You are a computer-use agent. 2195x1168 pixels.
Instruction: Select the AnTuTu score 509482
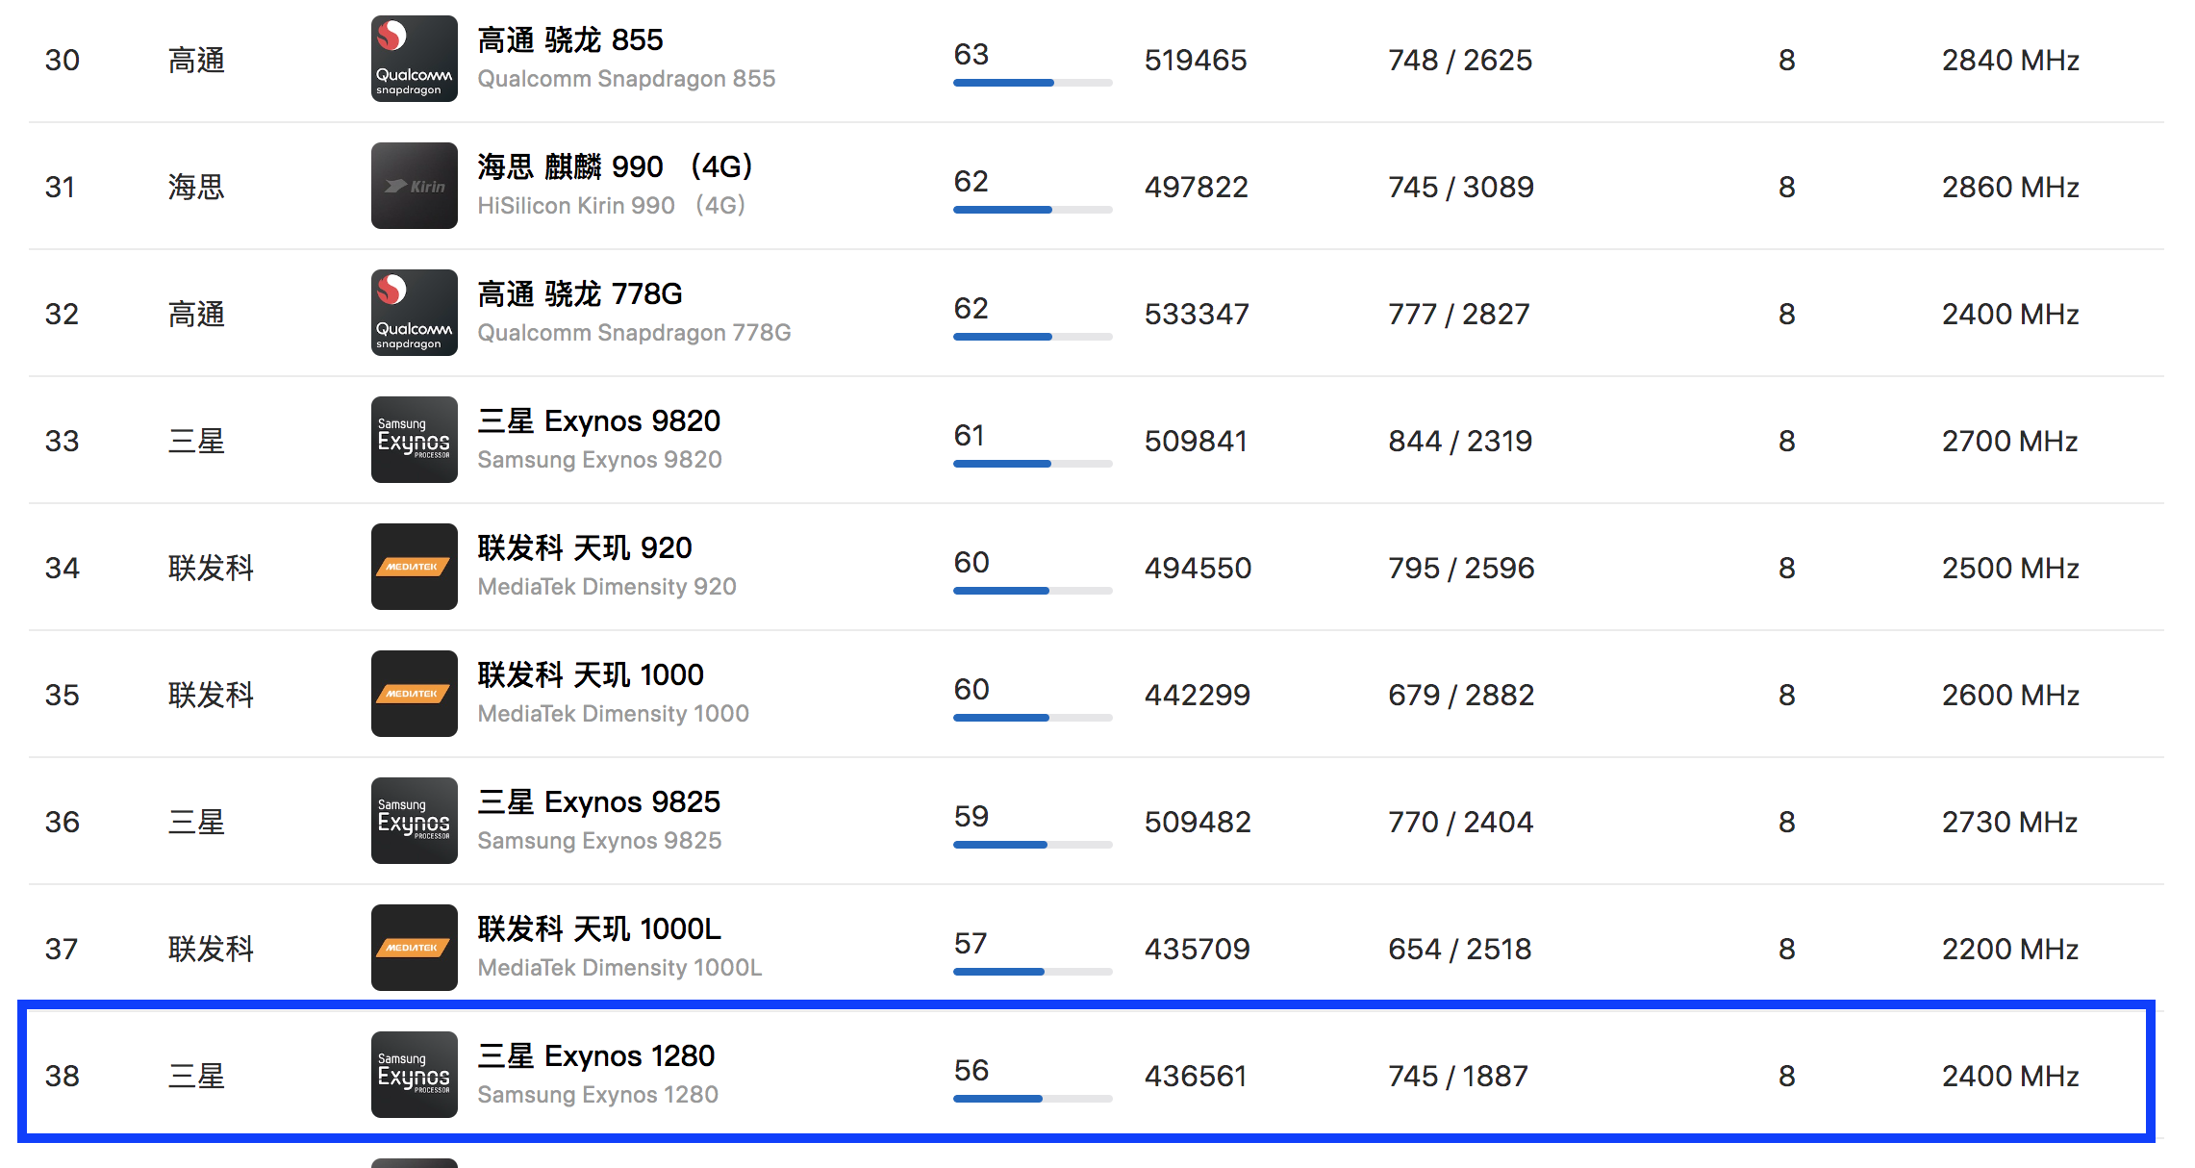click(1198, 823)
